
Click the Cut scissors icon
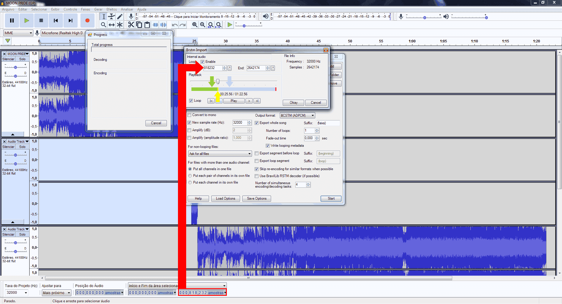131,25
